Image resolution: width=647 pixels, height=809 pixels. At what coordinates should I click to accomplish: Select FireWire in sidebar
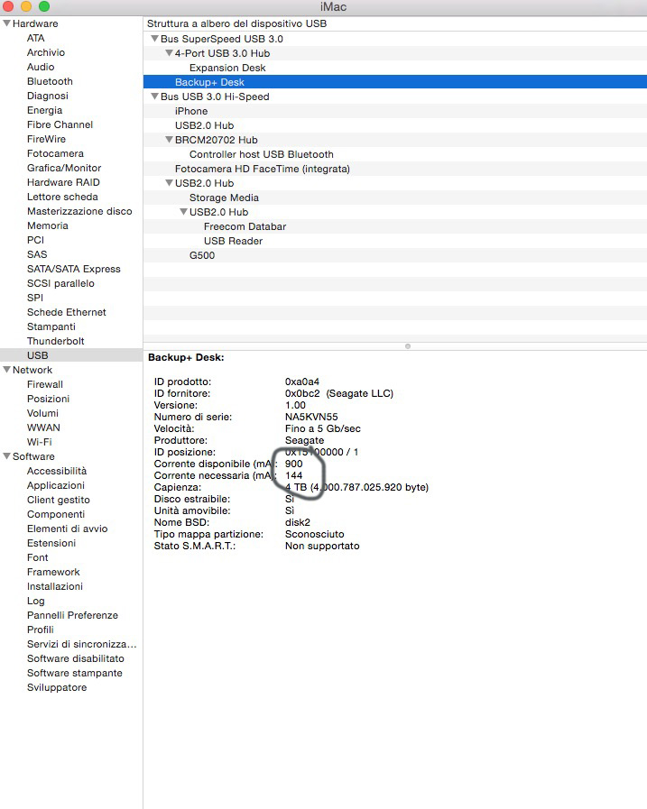47,139
